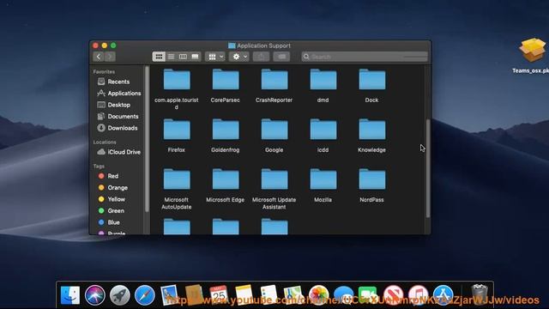Filter by the Blue tag
The height and width of the screenshot is (309, 549).
[109, 222]
